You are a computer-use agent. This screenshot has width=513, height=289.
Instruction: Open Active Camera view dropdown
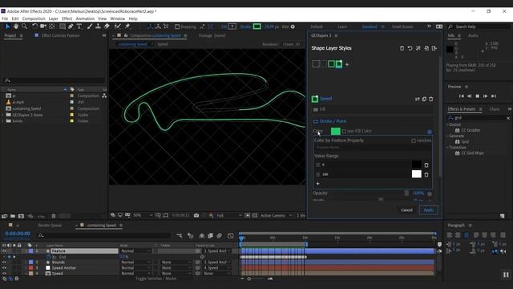tap(276, 216)
